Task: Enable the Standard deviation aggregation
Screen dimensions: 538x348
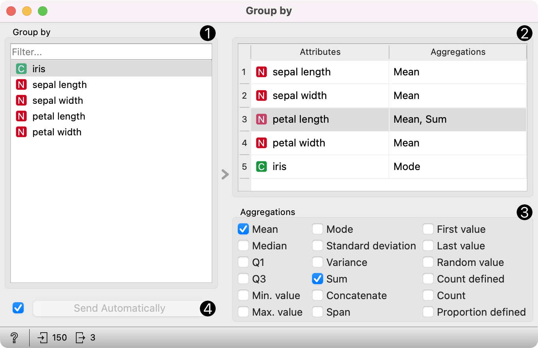Action: [x=318, y=246]
